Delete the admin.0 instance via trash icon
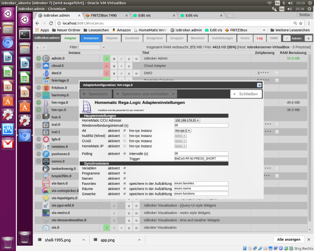The width and height of the screenshot is (314, 251). [x=129, y=59]
